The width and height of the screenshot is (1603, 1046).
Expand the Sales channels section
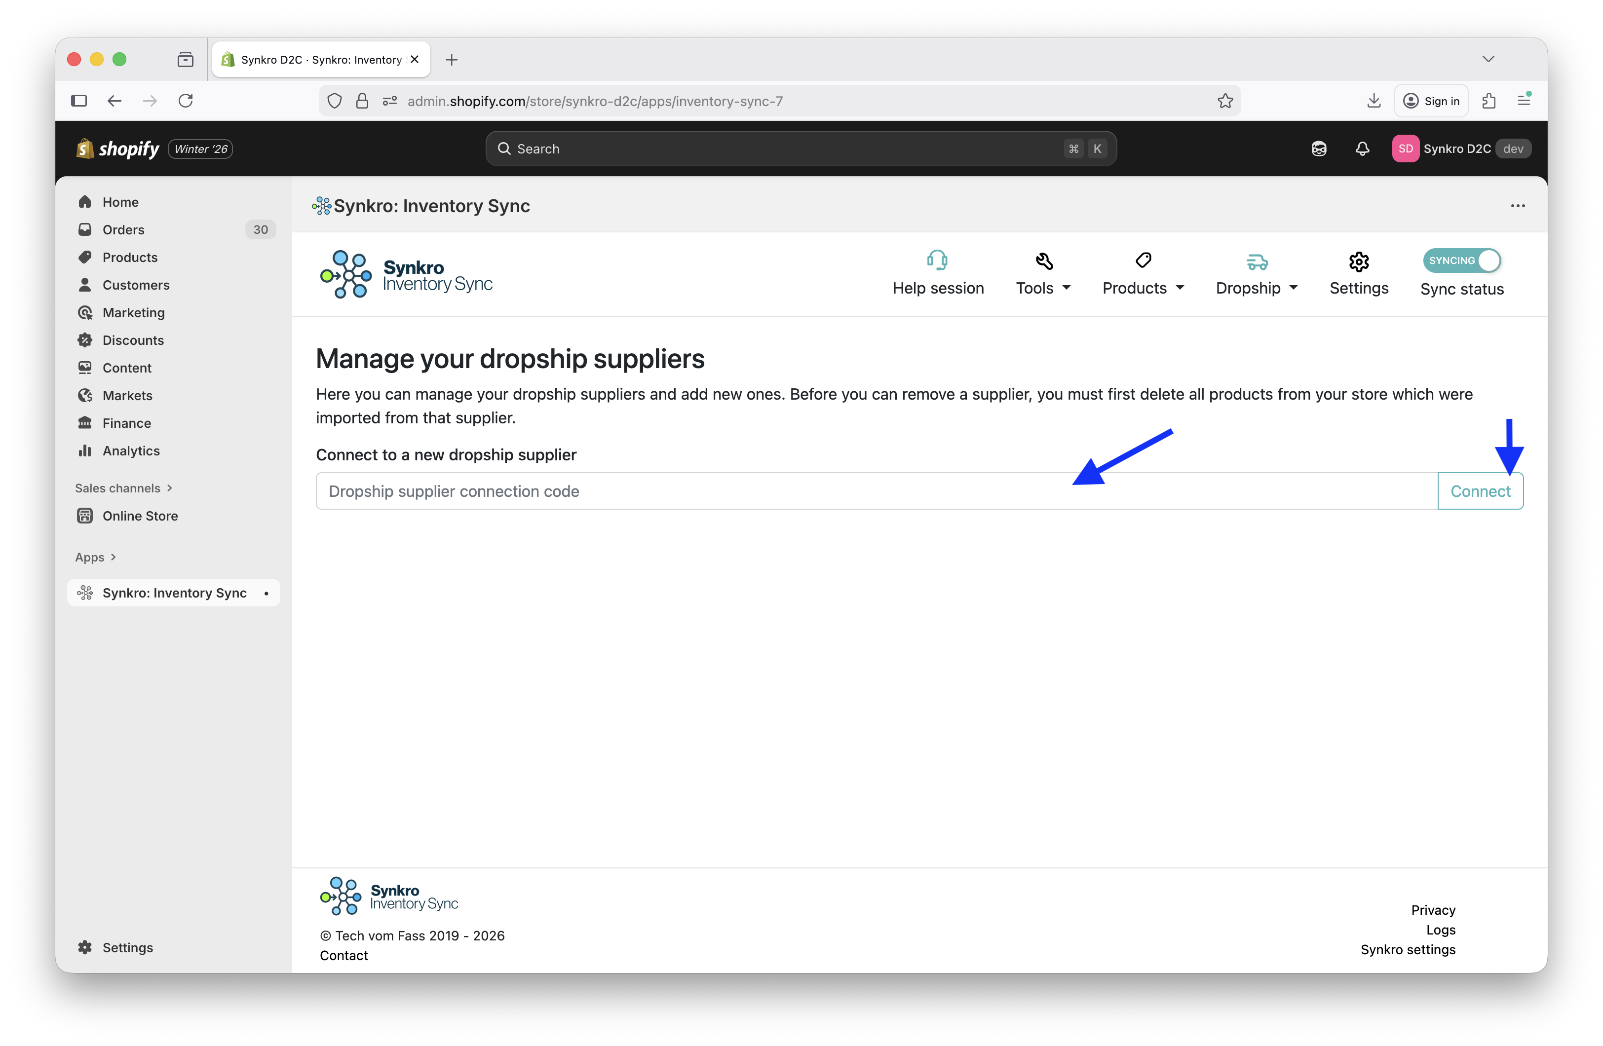[x=124, y=487]
